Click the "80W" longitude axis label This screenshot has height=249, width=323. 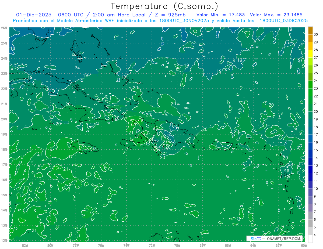50,245
